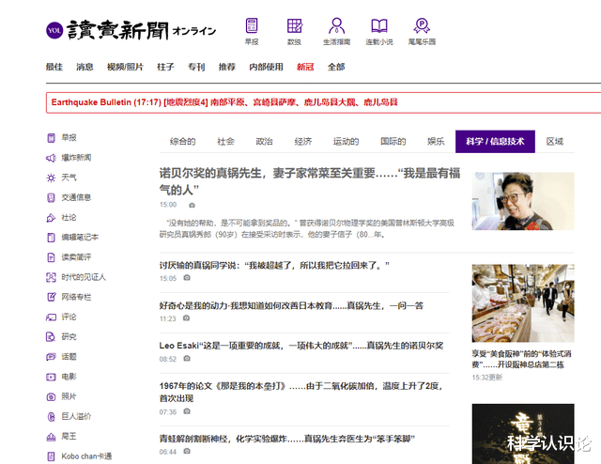
Task: Switch to the 社会 tab
Action: pyautogui.click(x=225, y=142)
